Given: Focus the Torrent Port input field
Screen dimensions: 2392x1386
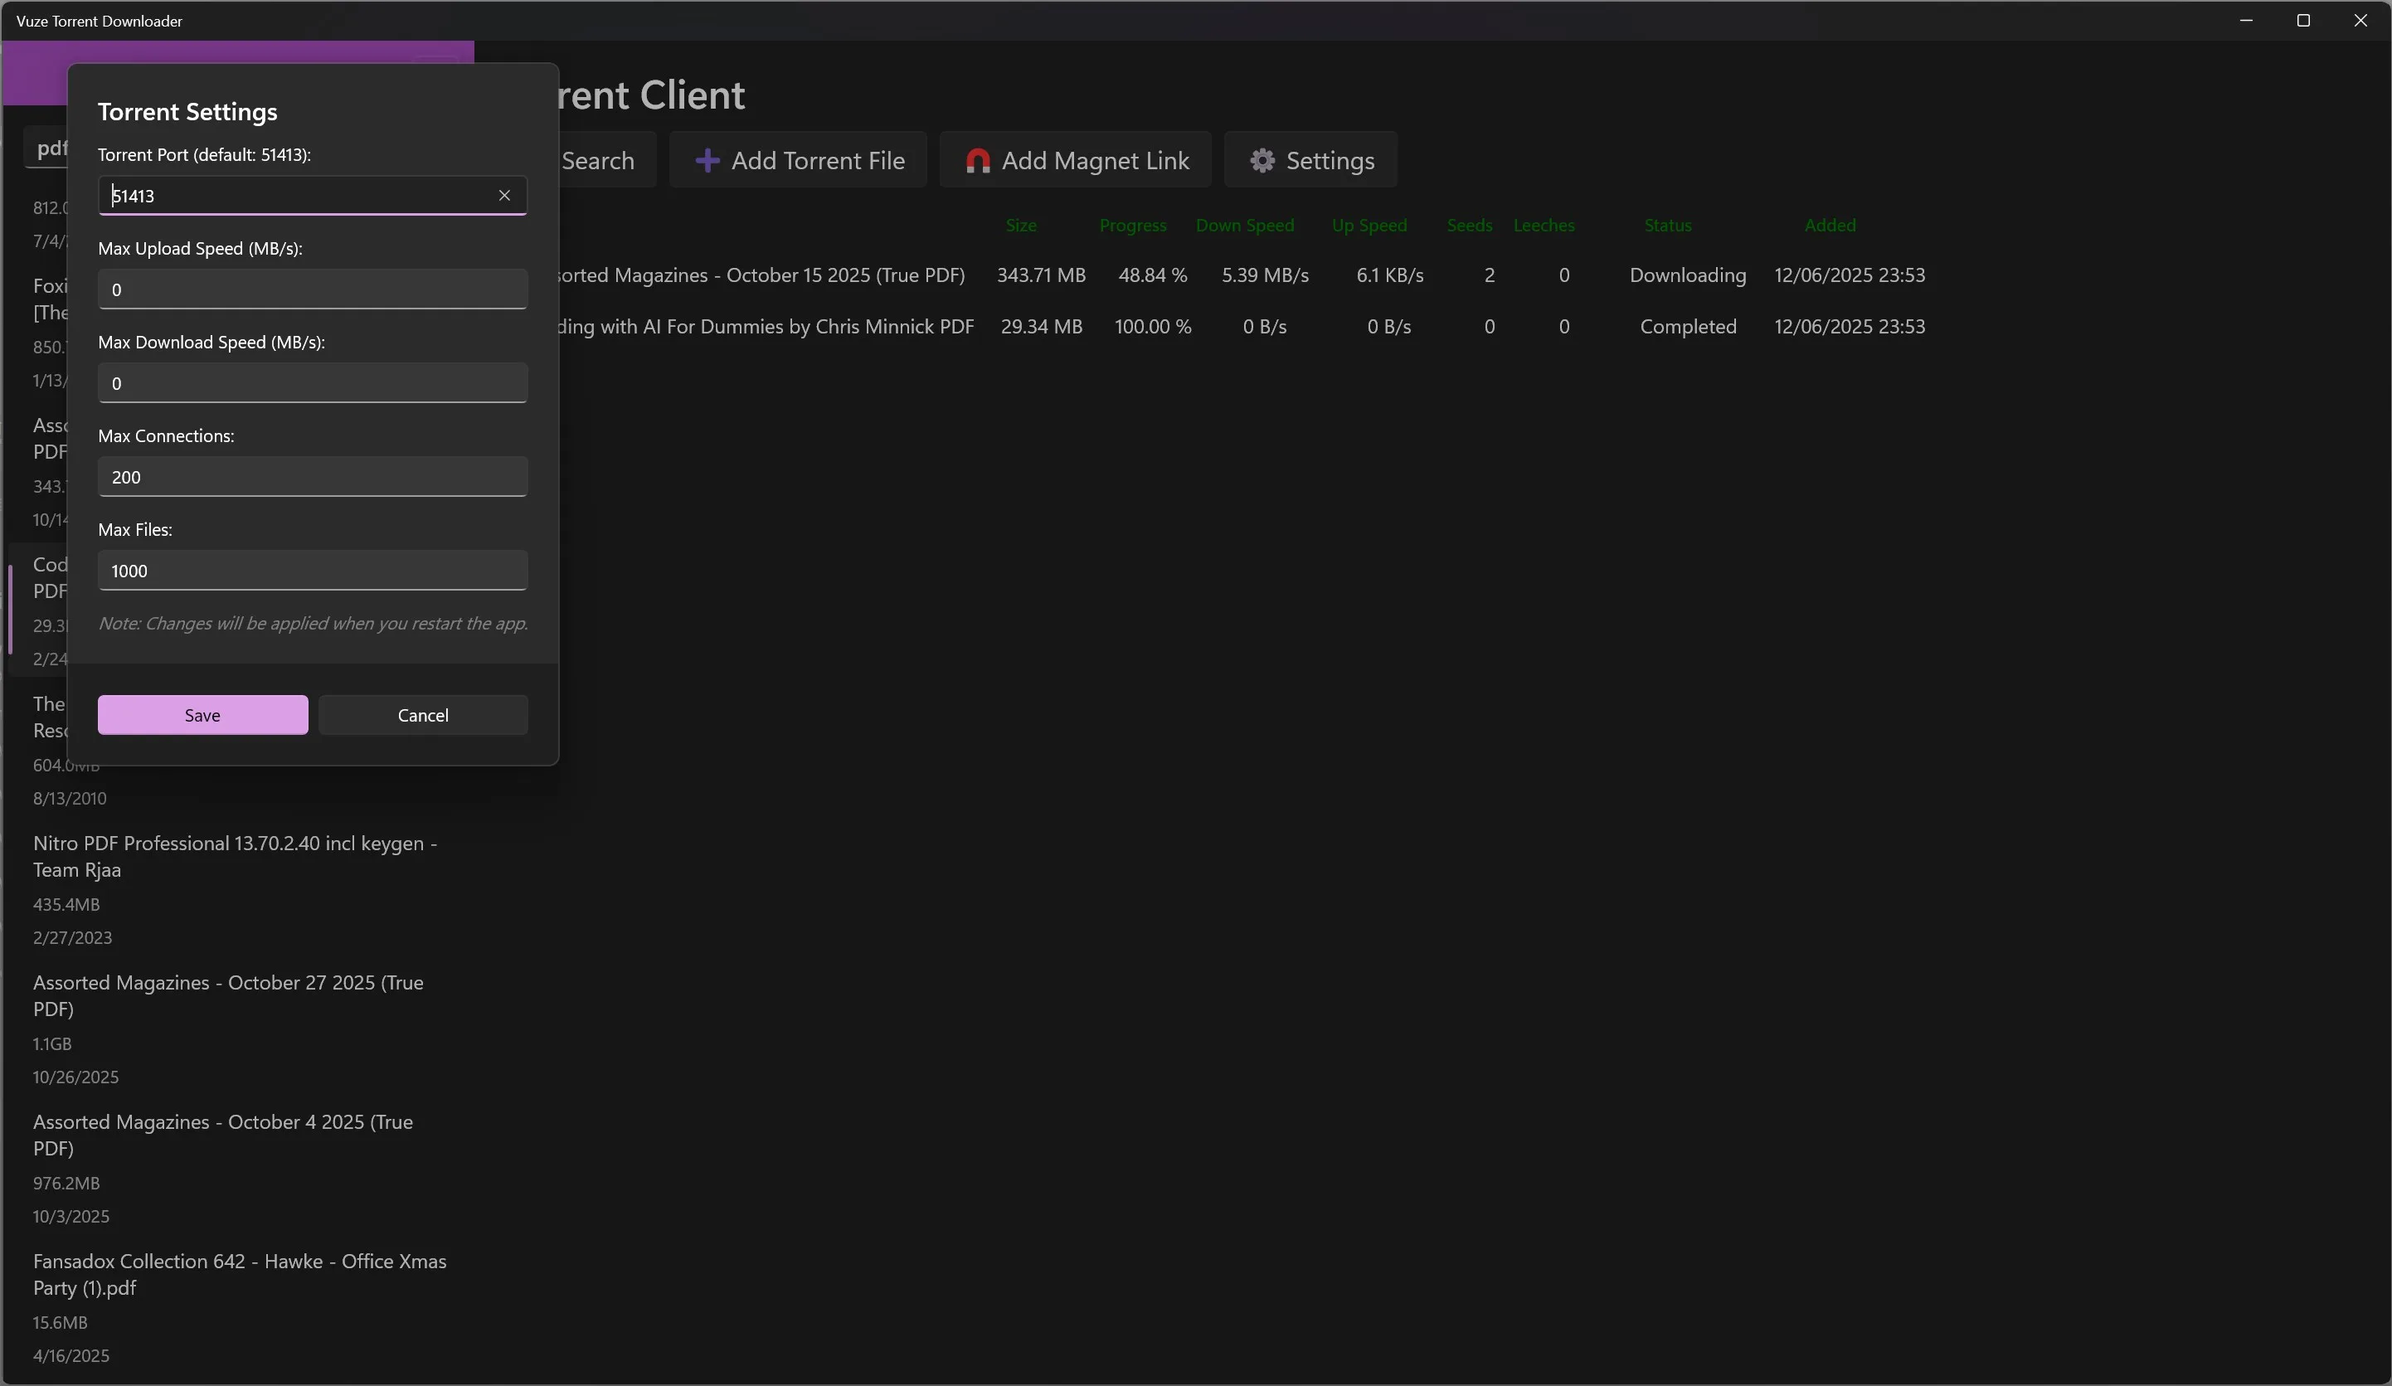Looking at the screenshot, I should pos(313,196).
